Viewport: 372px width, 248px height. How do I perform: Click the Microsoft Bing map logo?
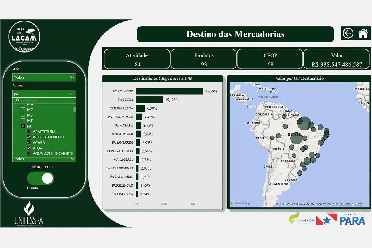(x=240, y=203)
